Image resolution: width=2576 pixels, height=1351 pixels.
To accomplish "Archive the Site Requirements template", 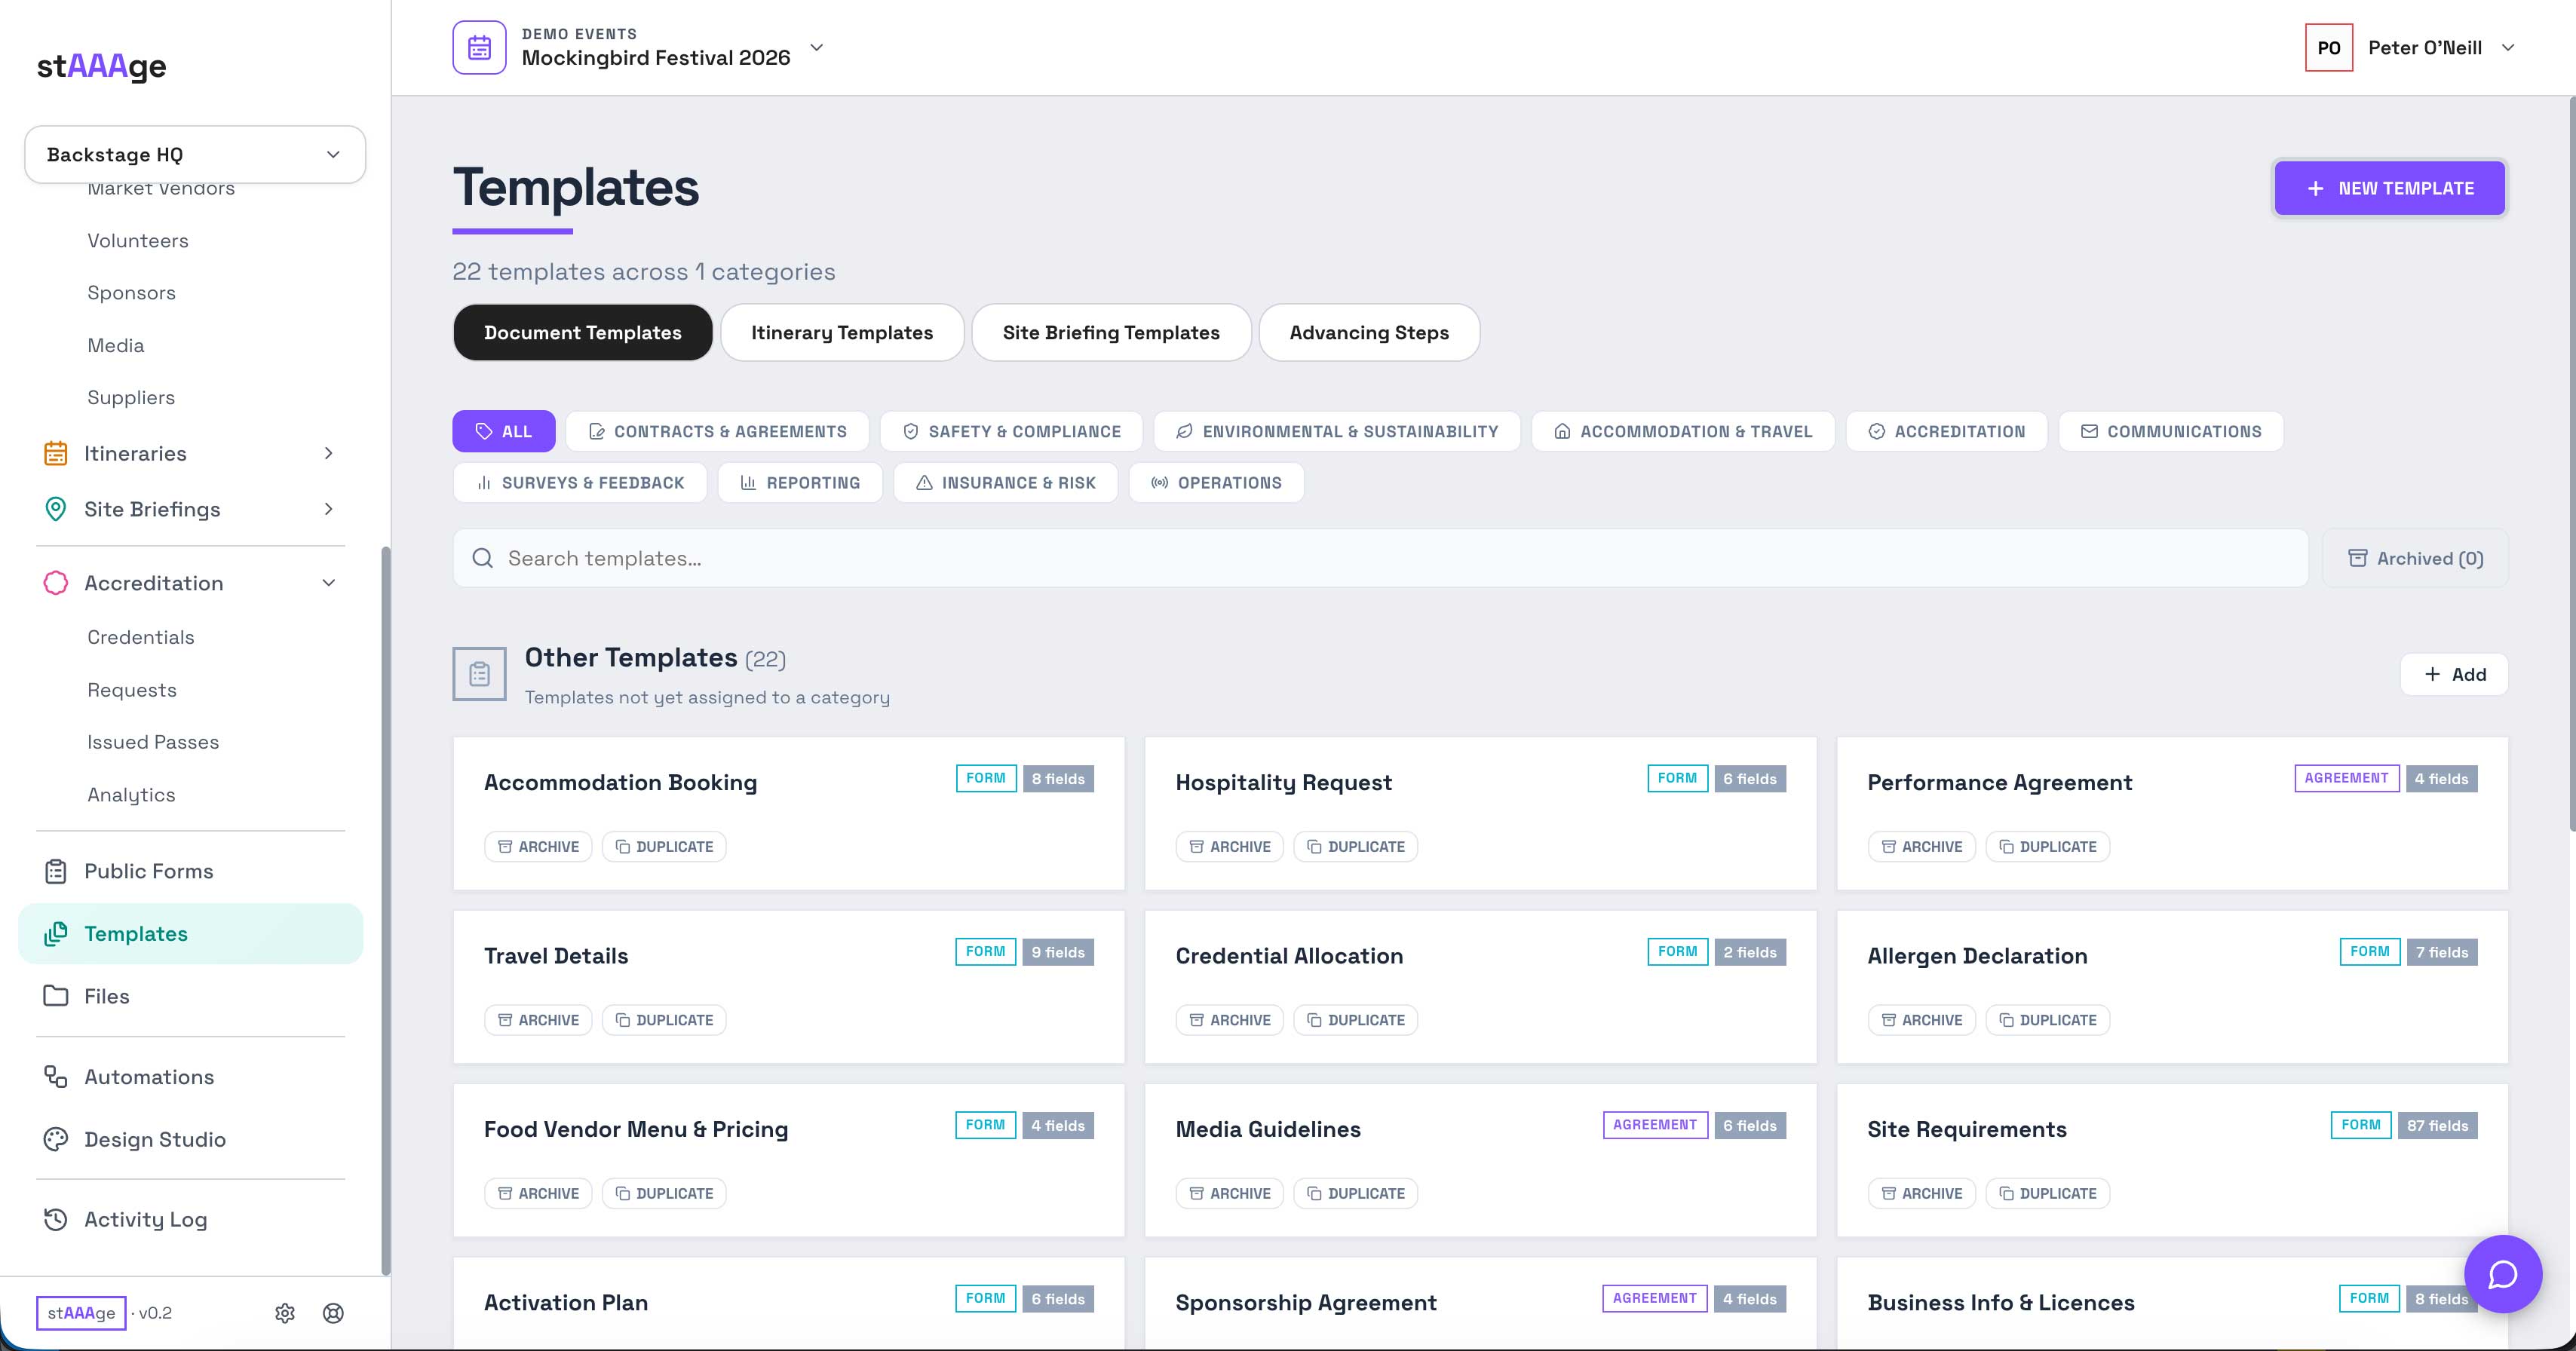I will [x=1922, y=1194].
